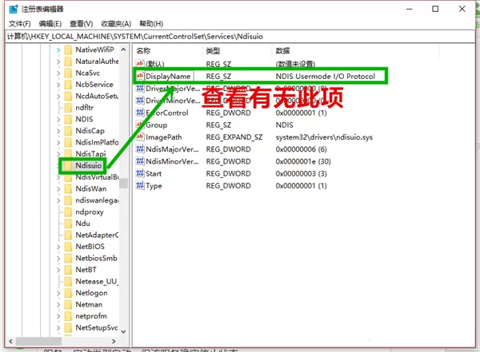Click the Registry Editor title bar icon
This screenshot has height=352, width=480.
coord(14,9)
